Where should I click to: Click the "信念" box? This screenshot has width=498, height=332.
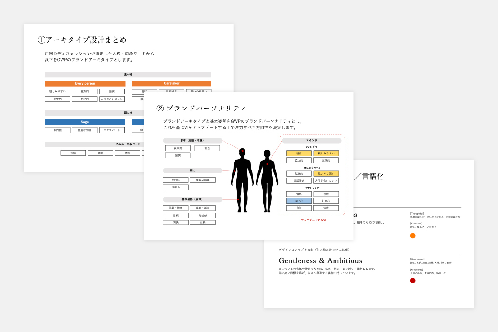(326, 208)
